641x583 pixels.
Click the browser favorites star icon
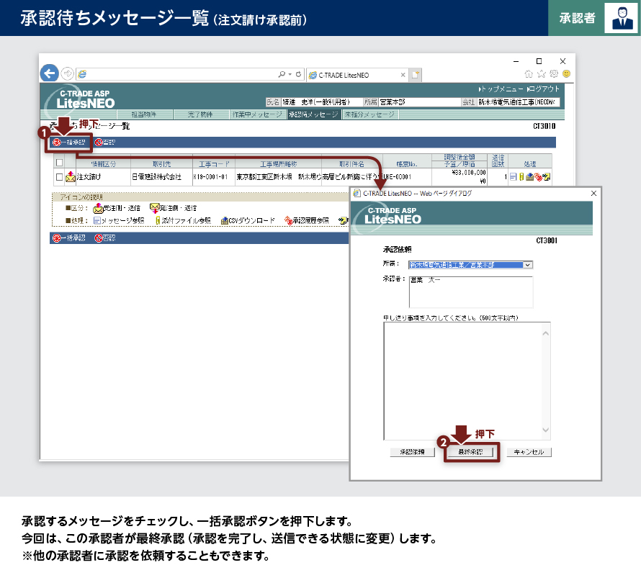[542, 74]
